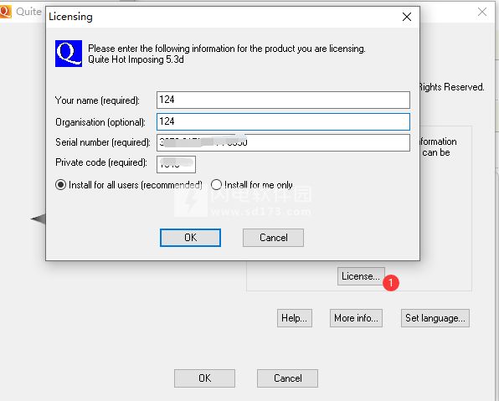Click the Serial number field
This screenshot has width=499, height=401.
pyautogui.click(x=283, y=142)
